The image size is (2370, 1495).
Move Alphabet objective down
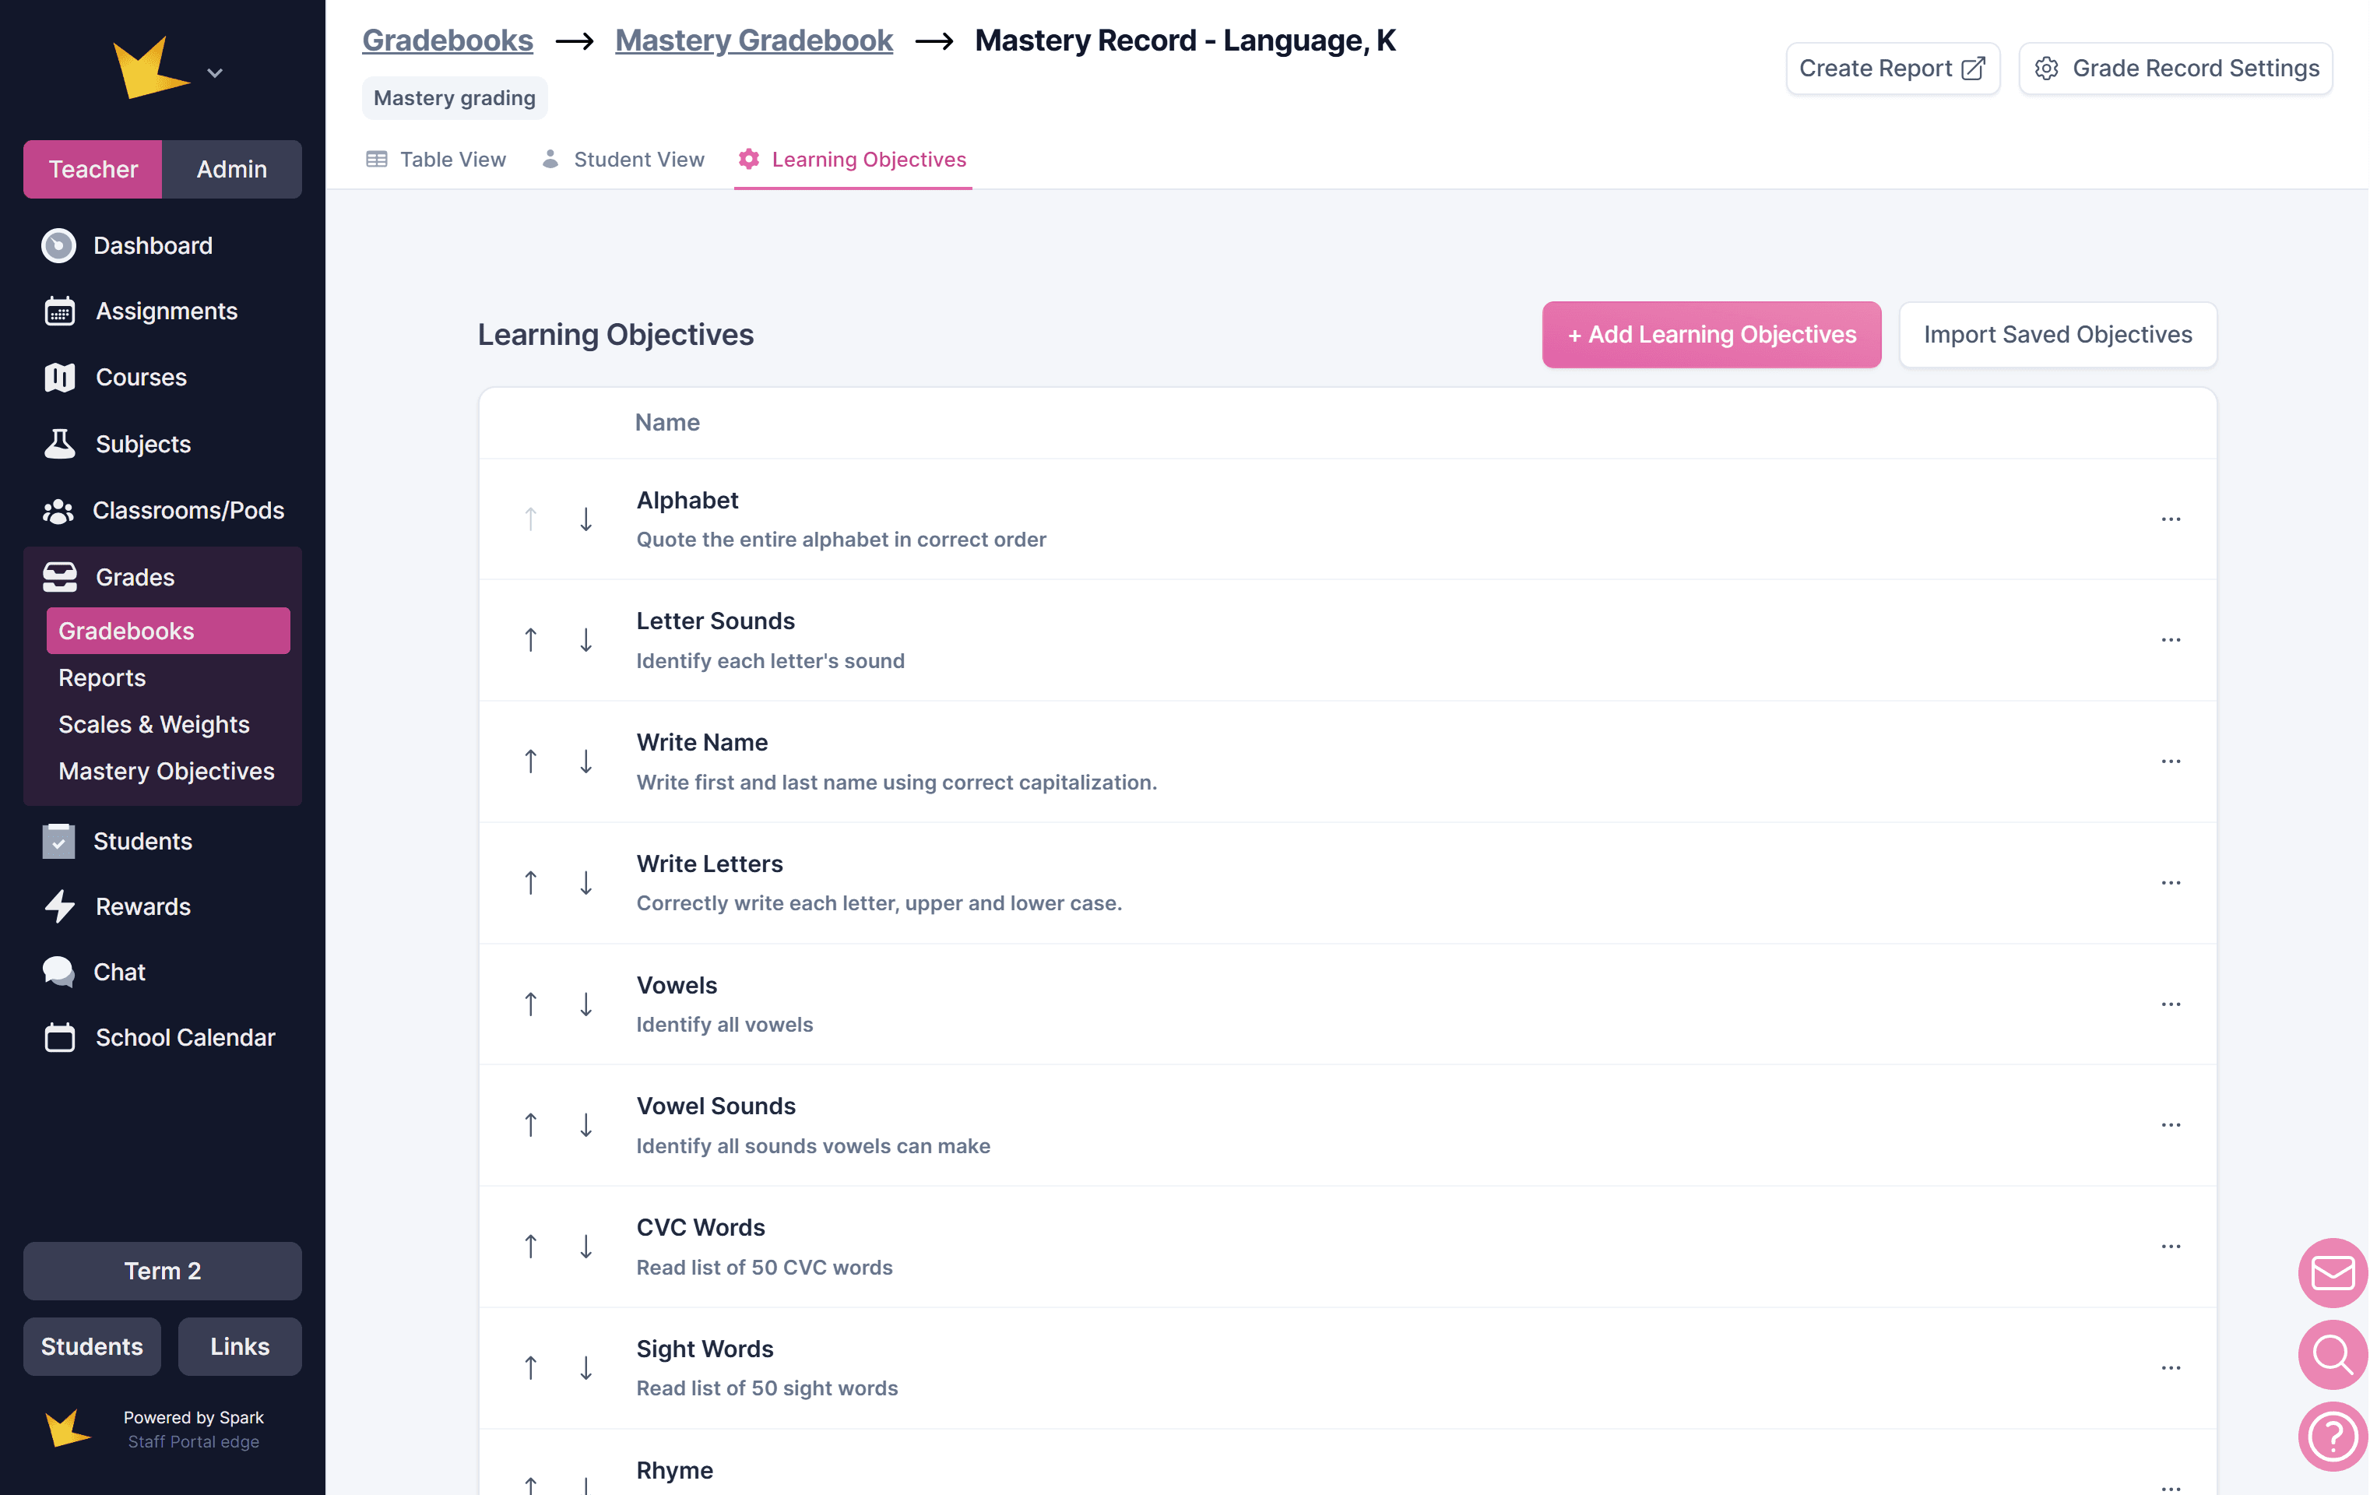[585, 519]
